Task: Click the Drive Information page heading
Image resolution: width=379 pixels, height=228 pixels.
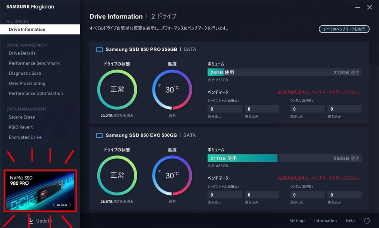Action: tap(116, 16)
